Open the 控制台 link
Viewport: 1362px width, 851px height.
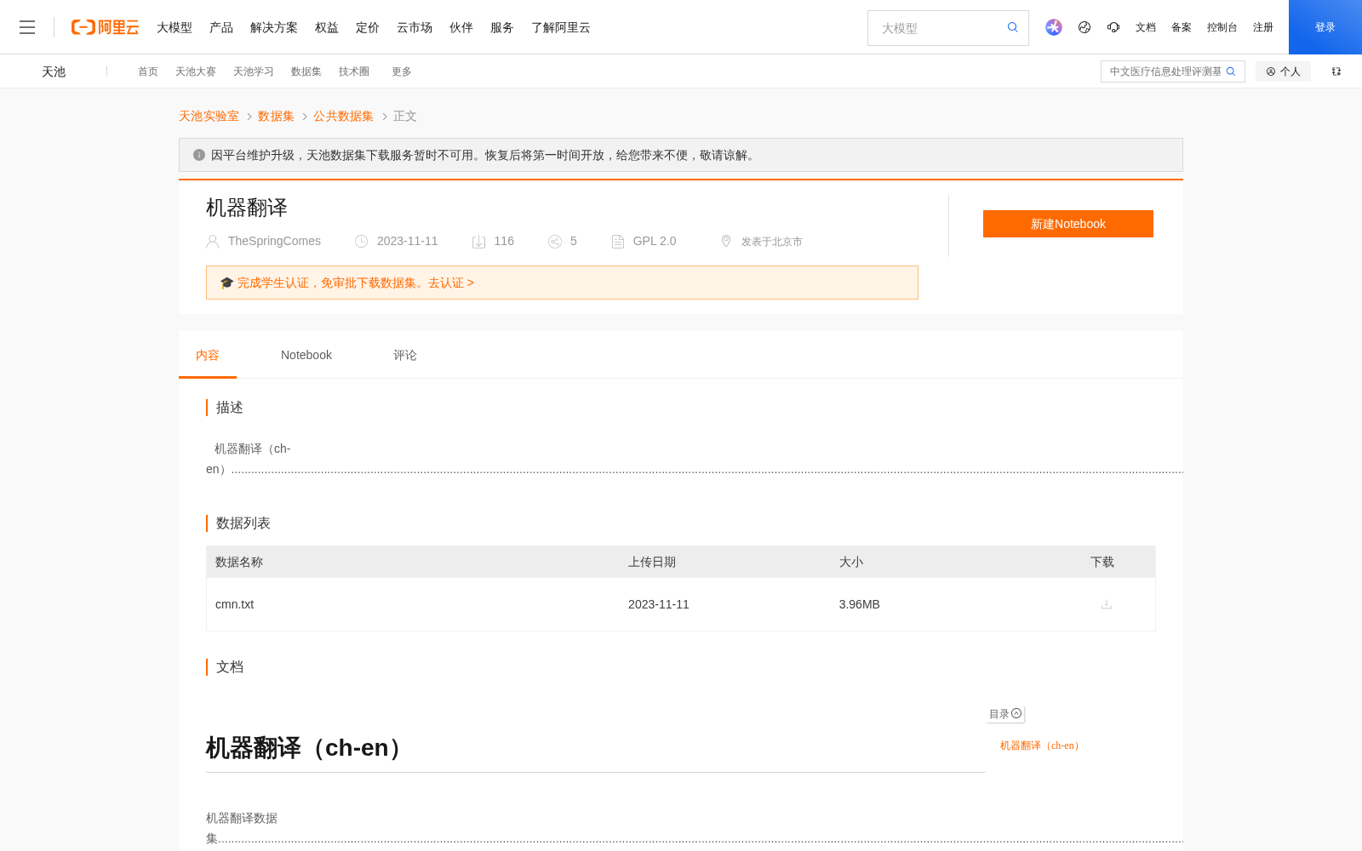click(x=1222, y=27)
